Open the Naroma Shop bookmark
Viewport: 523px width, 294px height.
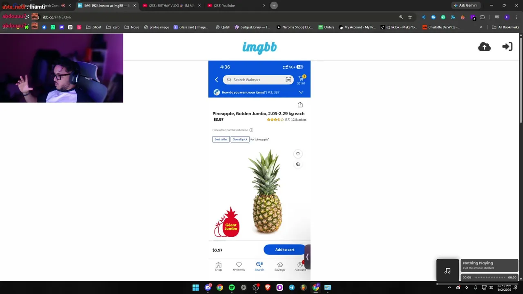[295, 27]
